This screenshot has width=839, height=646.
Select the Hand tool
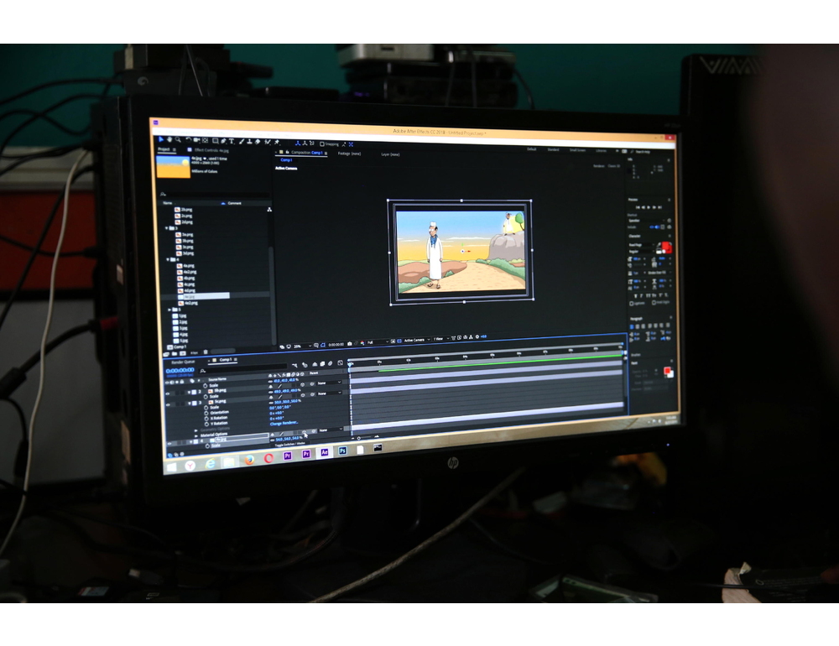coord(169,140)
